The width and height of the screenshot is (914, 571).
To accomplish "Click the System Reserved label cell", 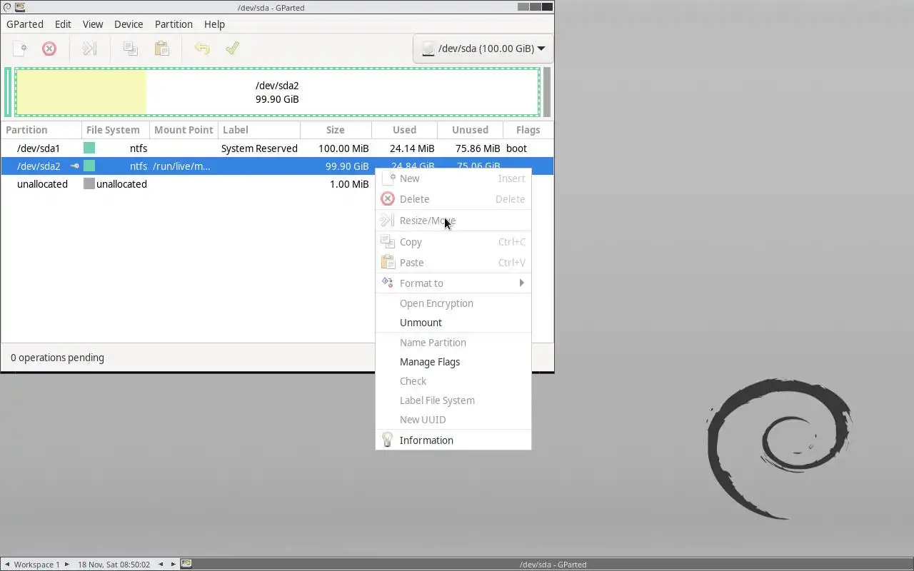I will (x=259, y=148).
